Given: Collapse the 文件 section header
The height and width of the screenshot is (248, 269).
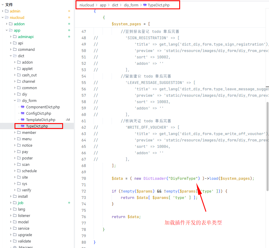Looking at the screenshot, I should [x=3, y=5].
